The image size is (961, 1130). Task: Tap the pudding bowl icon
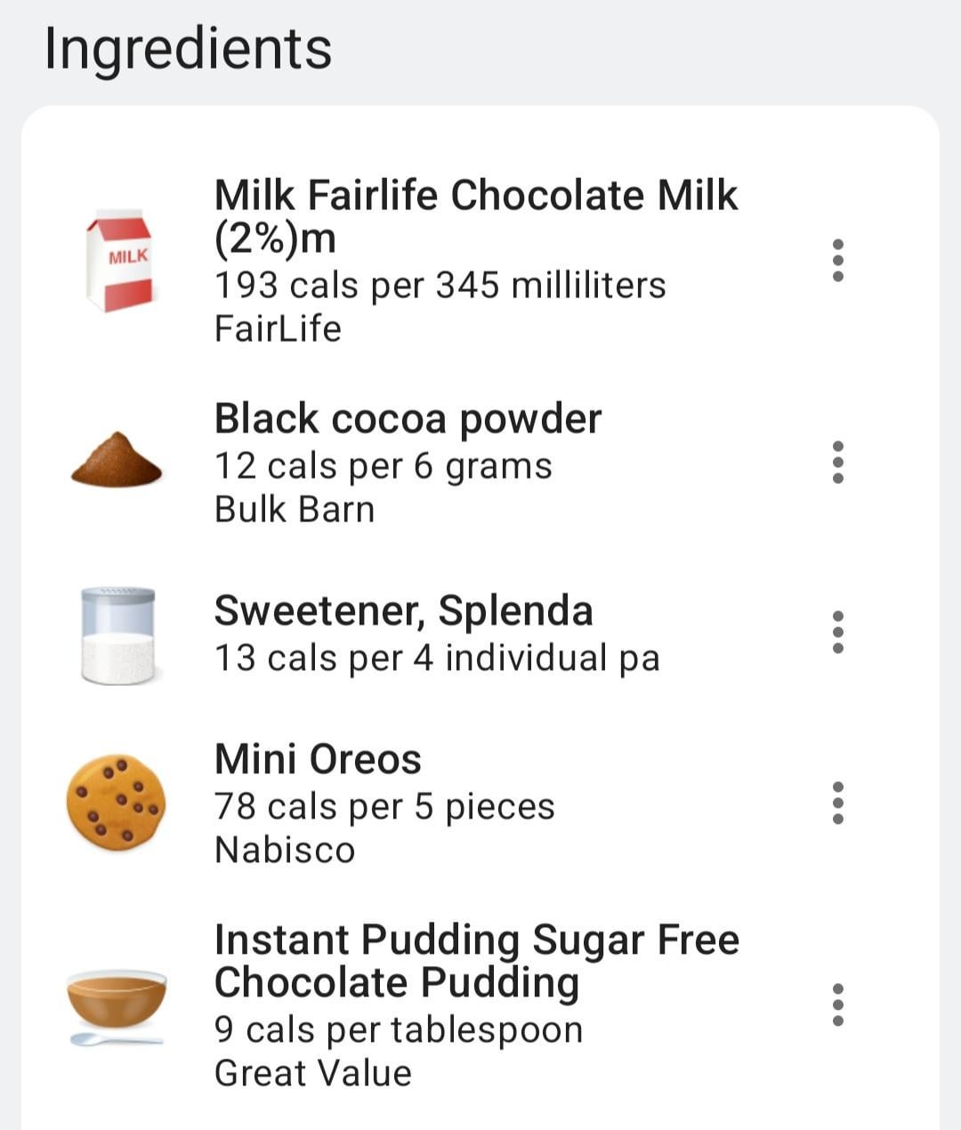click(117, 1005)
